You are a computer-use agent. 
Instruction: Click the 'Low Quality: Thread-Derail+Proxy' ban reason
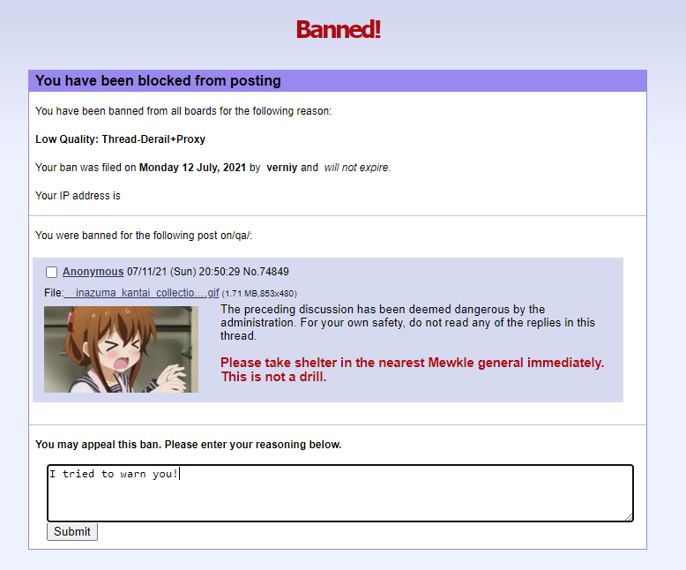tap(120, 139)
